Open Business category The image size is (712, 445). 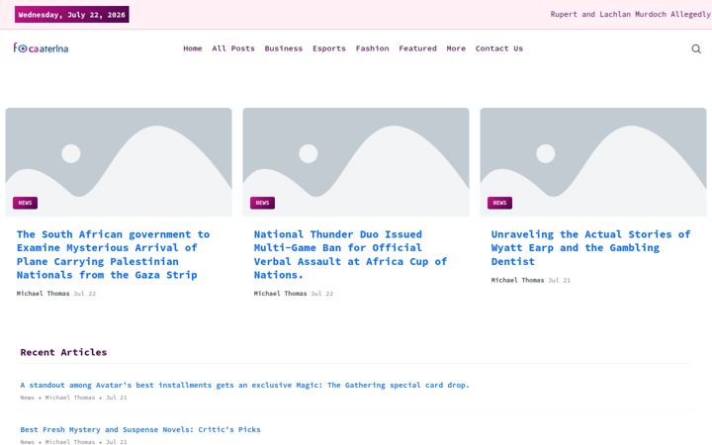(x=284, y=48)
